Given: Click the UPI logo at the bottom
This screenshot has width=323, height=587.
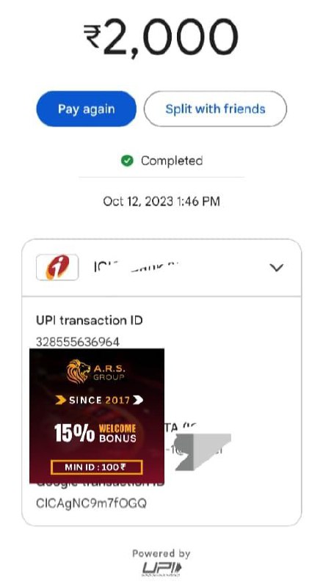Looking at the screenshot, I should [x=161, y=569].
